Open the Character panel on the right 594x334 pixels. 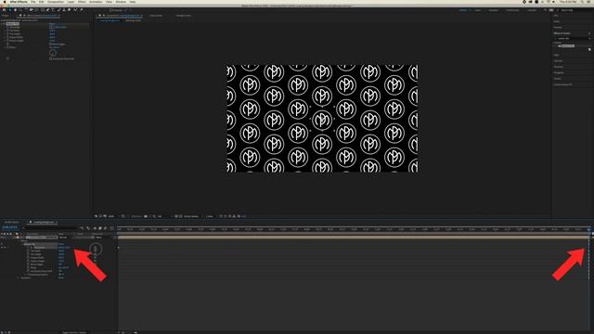point(559,61)
